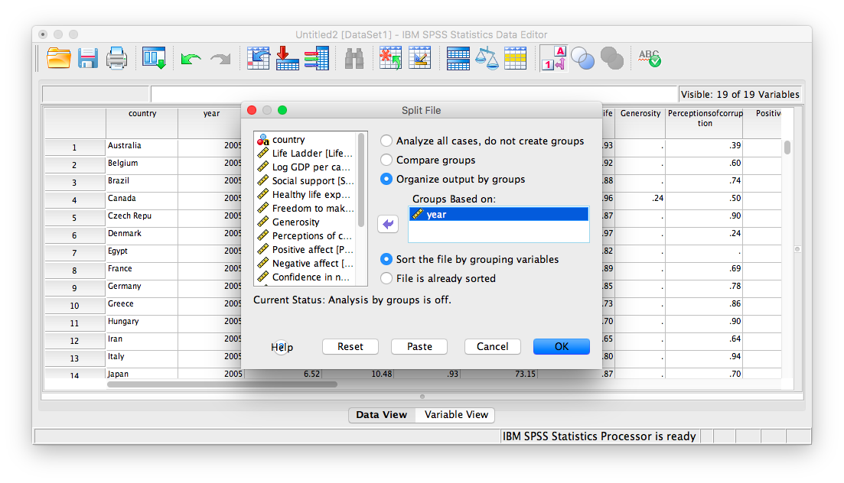Screen dimensions: 844x483
Task: Cancel the Split File dialog
Action: click(x=493, y=346)
